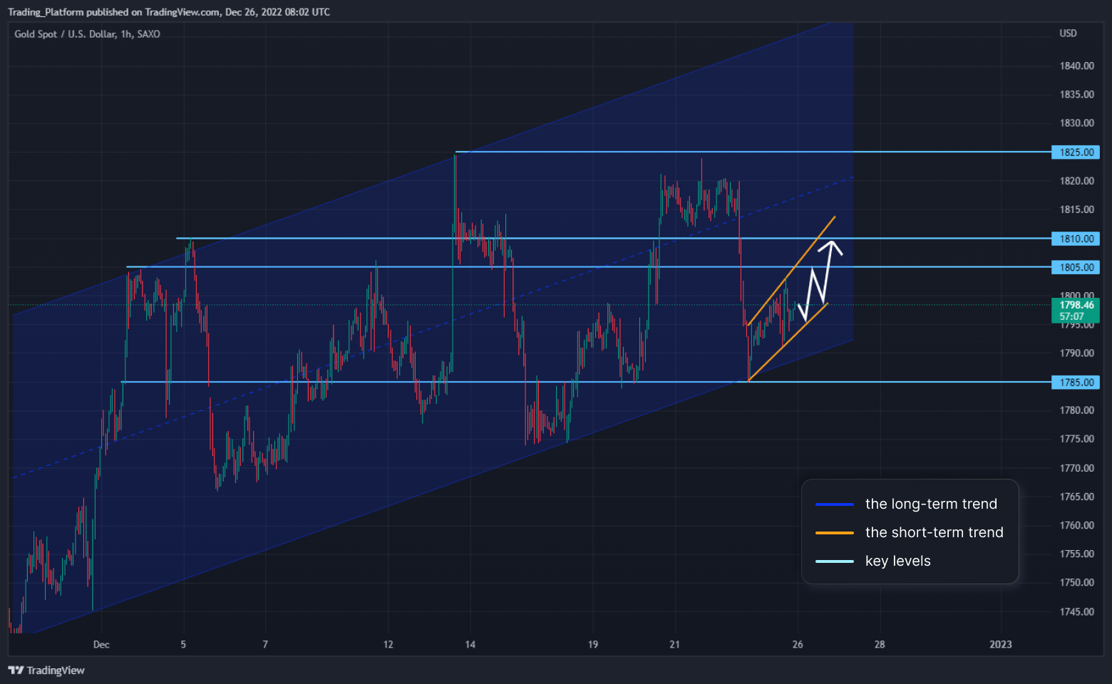1112x684 pixels.
Task: Click the 21 date label on time axis
Action: [x=674, y=645]
